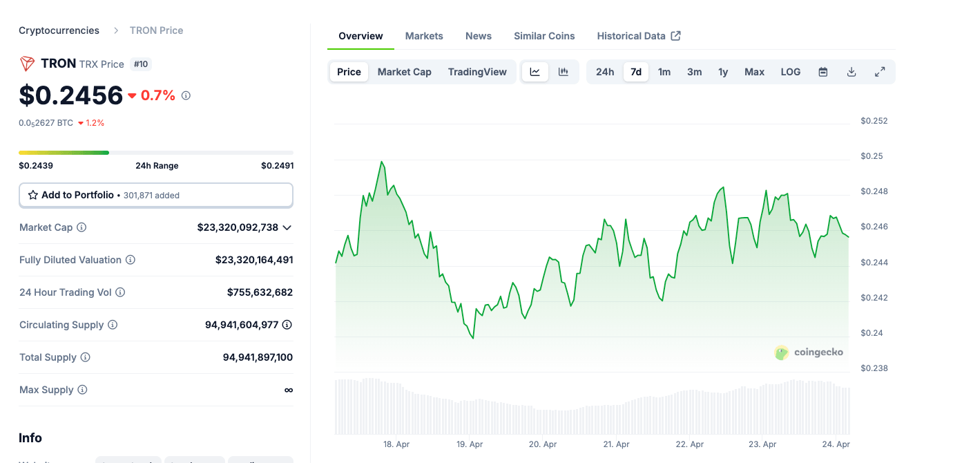953x463 pixels.
Task: Select the line chart icon
Action: 535,71
